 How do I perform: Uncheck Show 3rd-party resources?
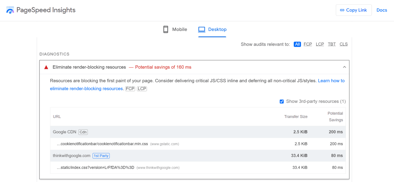click(x=282, y=101)
